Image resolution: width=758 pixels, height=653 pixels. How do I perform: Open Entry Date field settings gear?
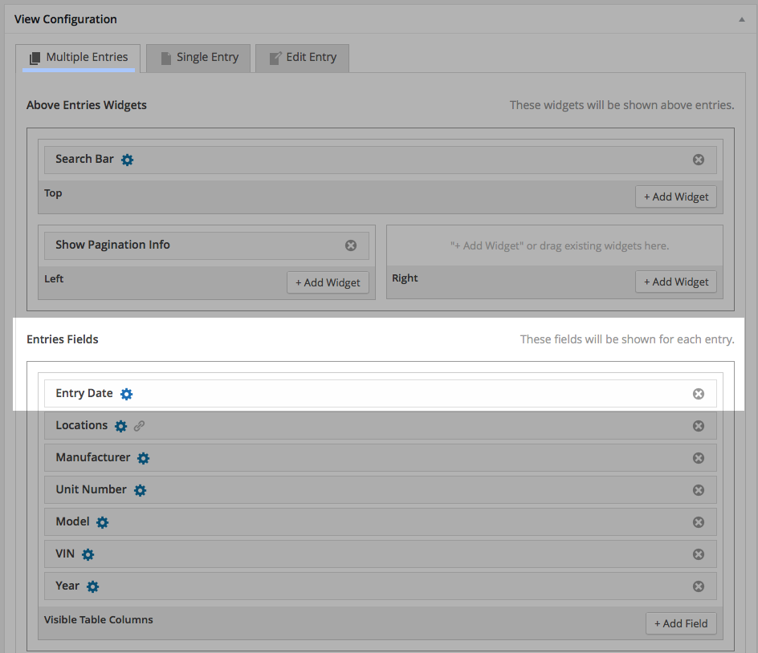pyautogui.click(x=126, y=394)
